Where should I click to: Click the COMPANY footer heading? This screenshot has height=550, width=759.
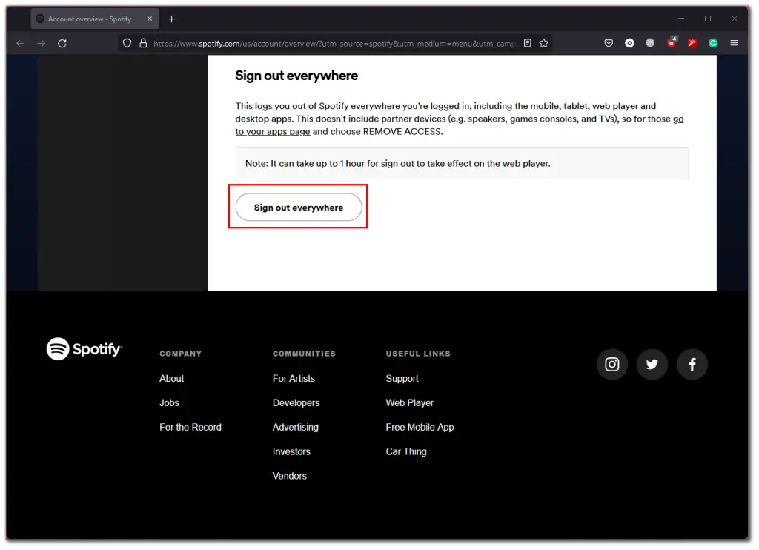[x=181, y=354]
